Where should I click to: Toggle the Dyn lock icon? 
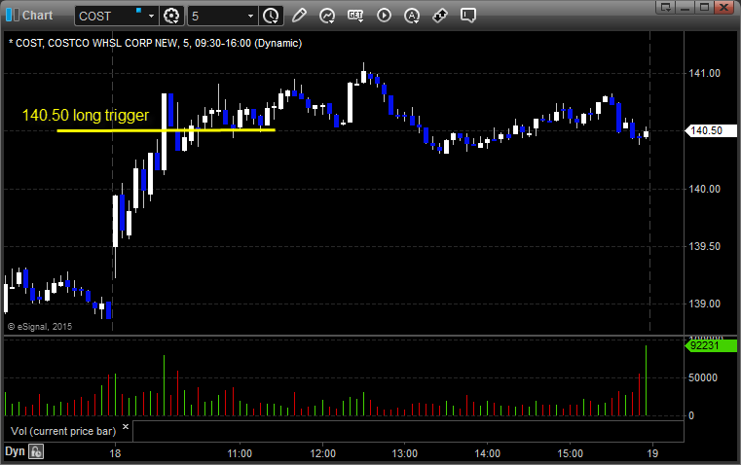pos(36,451)
